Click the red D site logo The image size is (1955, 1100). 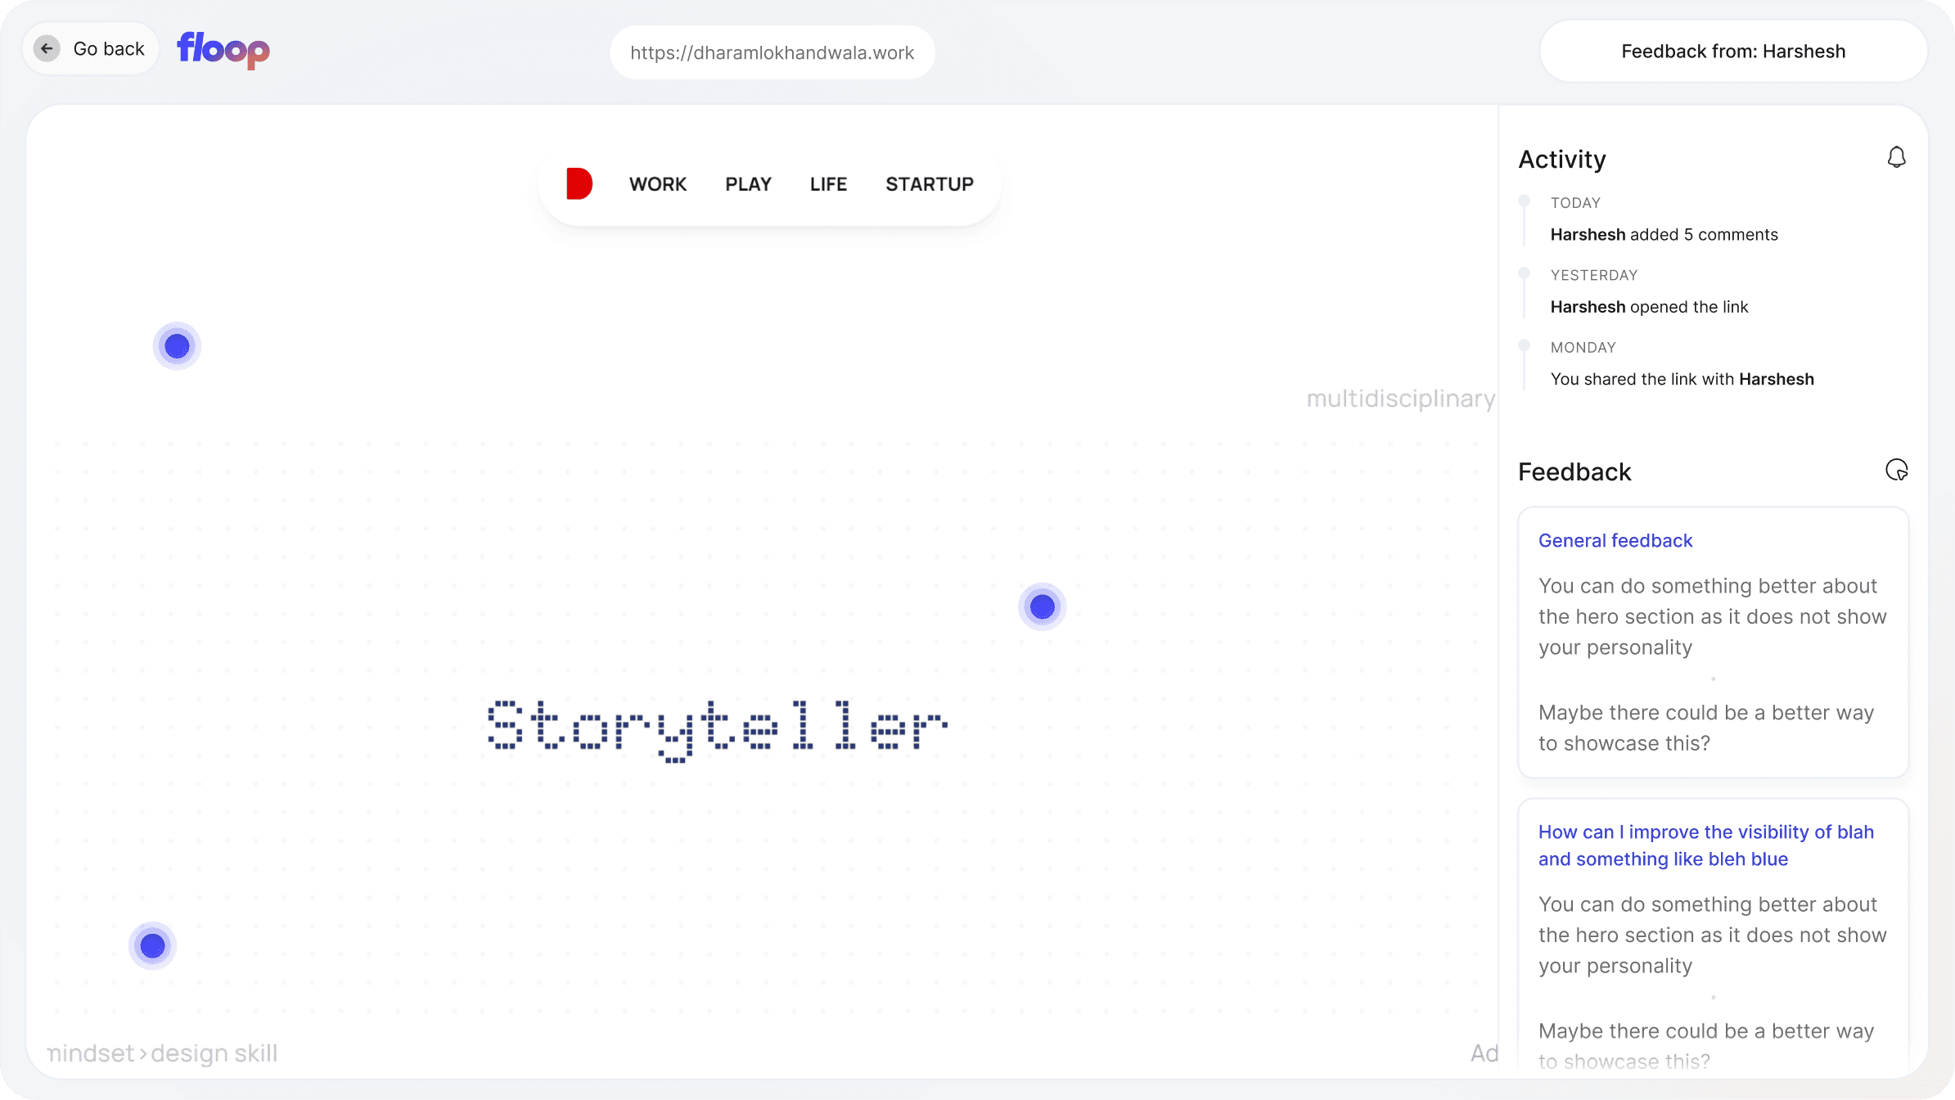[579, 184]
